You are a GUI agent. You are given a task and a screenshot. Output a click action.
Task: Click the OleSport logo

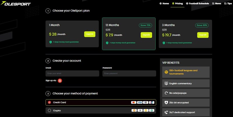[x=15, y=4]
